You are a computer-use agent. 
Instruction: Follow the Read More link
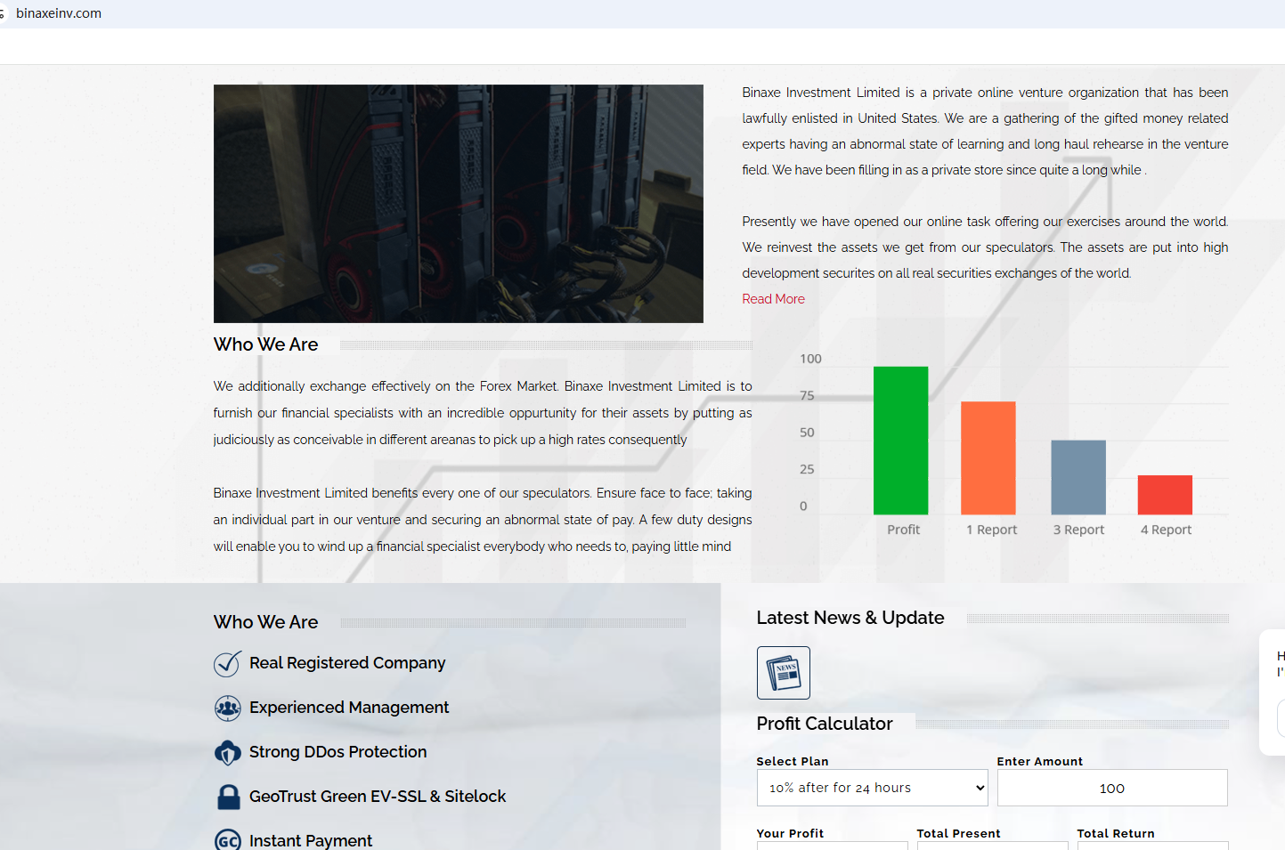[x=773, y=299]
